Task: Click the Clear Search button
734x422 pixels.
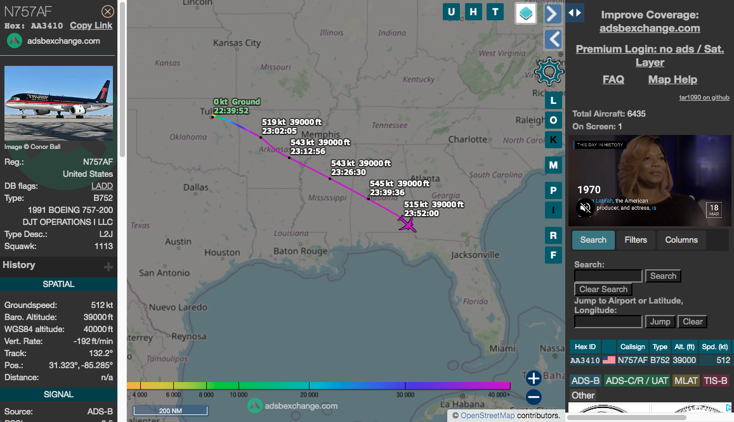Action: tap(603, 289)
